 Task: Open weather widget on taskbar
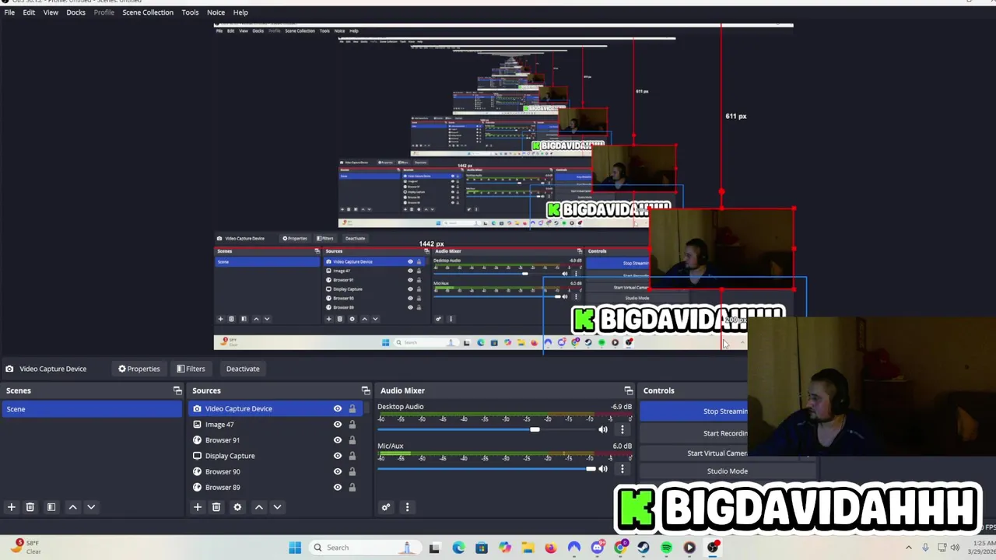click(26, 548)
